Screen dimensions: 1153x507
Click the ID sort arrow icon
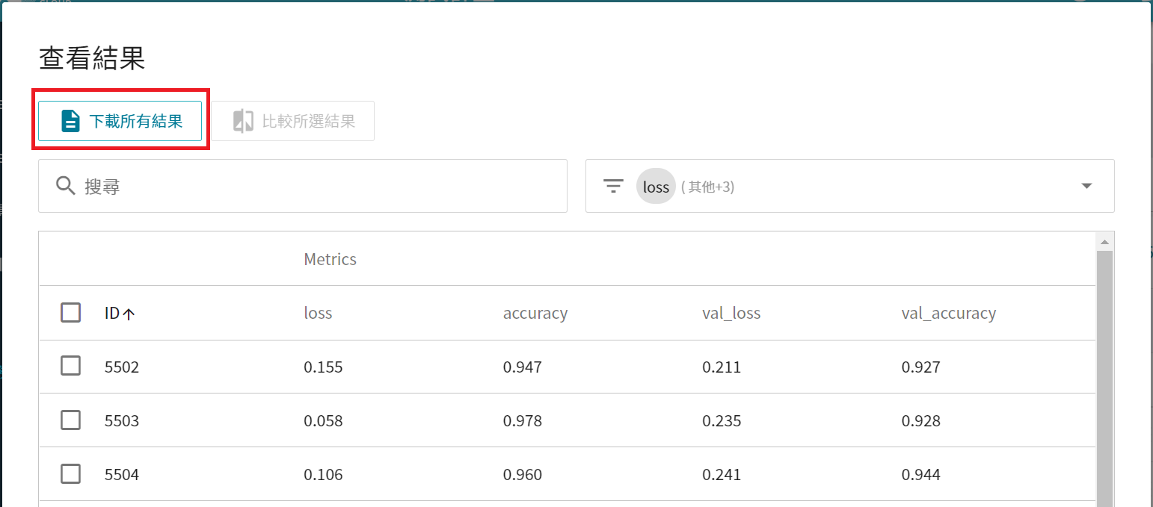click(x=129, y=314)
